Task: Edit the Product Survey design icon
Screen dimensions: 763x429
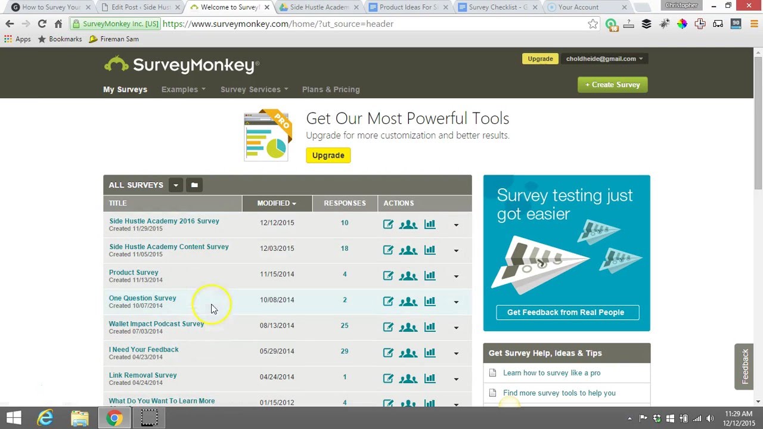Action: coord(388,276)
